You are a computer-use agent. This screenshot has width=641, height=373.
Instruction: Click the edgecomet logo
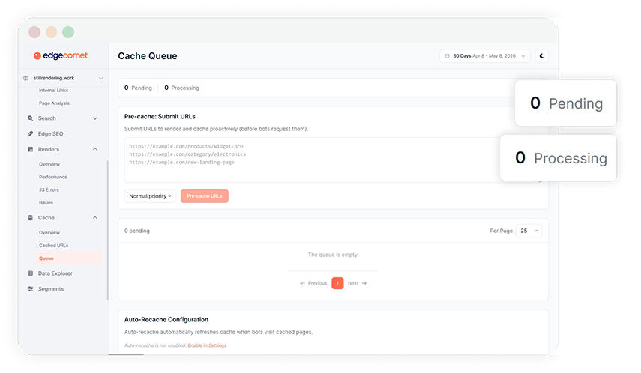pos(61,55)
